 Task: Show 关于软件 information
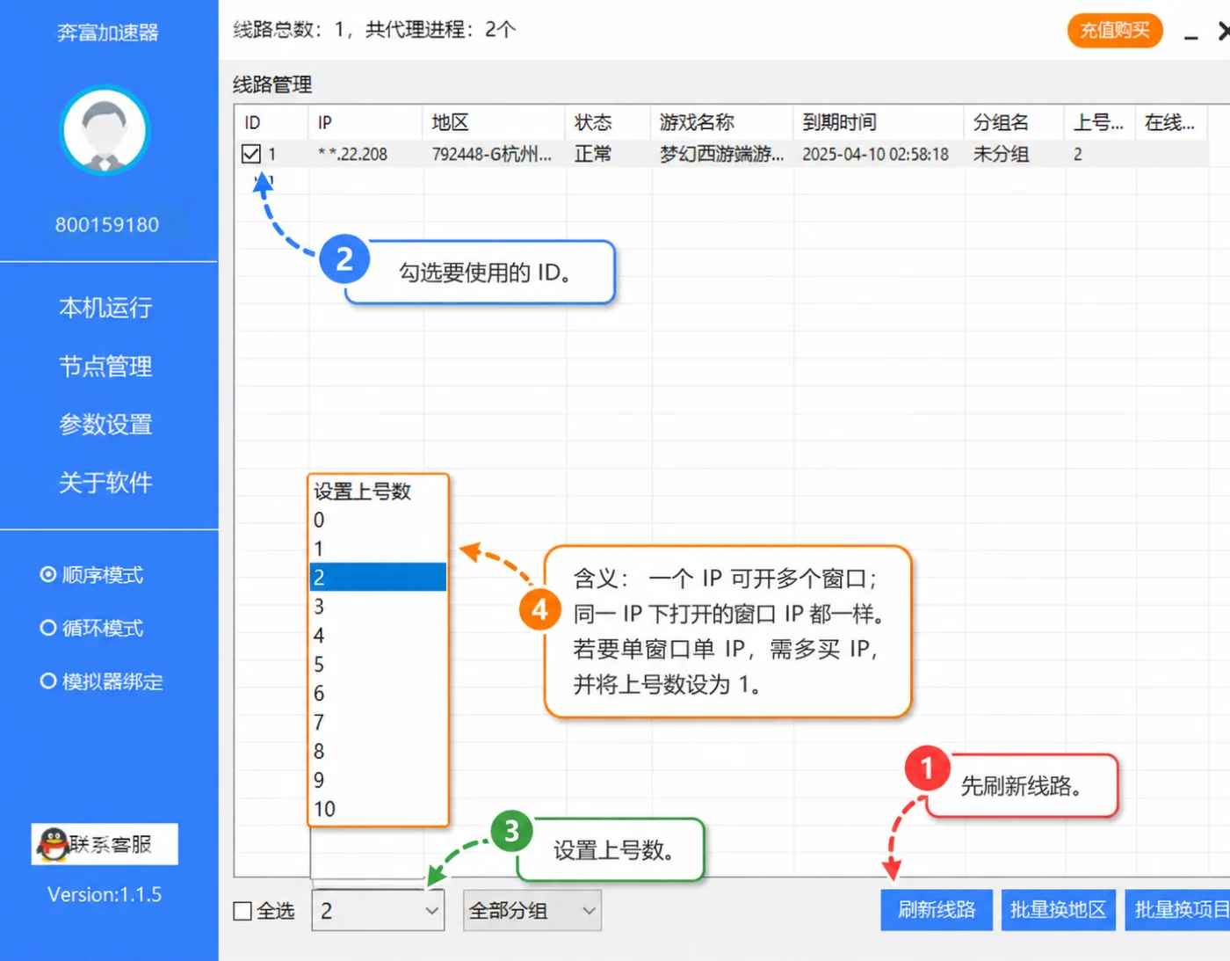[x=105, y=483]
